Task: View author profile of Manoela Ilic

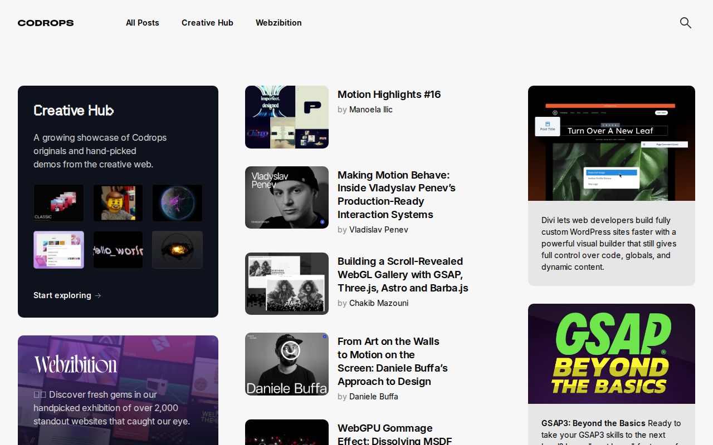Action: (370, 110)
